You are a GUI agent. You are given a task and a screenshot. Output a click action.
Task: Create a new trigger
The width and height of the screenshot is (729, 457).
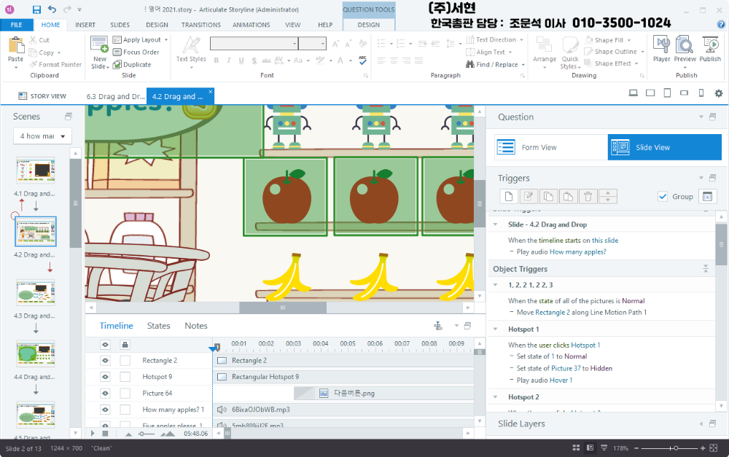coord(509,197)
